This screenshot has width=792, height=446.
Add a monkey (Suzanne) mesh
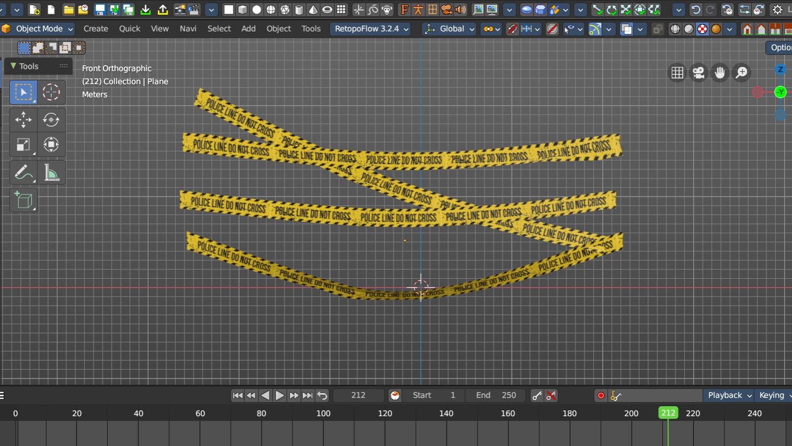387,10
